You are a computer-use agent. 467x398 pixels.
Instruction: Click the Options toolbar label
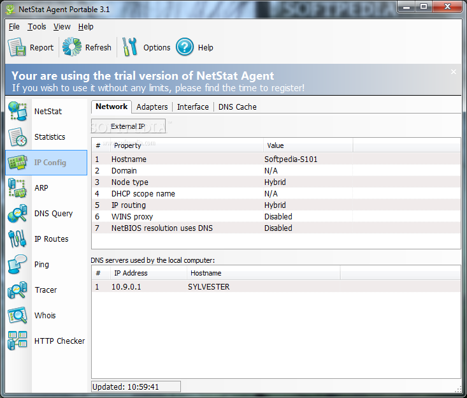tap(157, 47)
